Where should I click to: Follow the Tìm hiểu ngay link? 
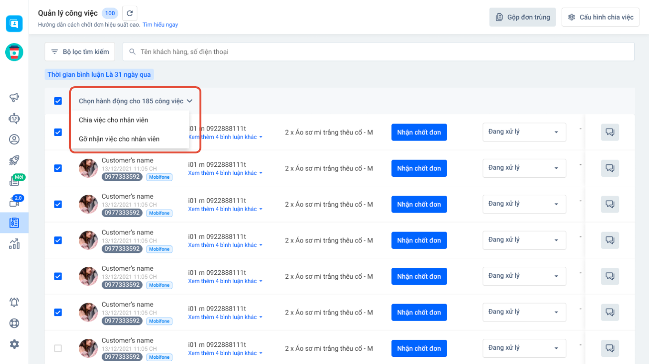click(160, 24)
